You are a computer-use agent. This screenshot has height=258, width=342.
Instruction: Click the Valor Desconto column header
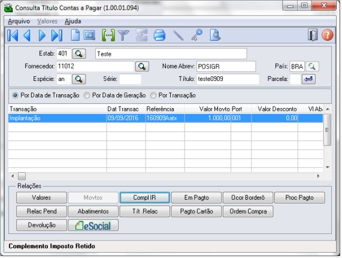274,109
